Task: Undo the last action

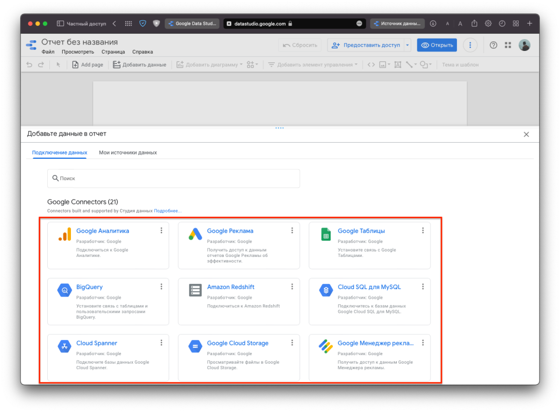Action: pyautogui.click(x=30, y=64)
